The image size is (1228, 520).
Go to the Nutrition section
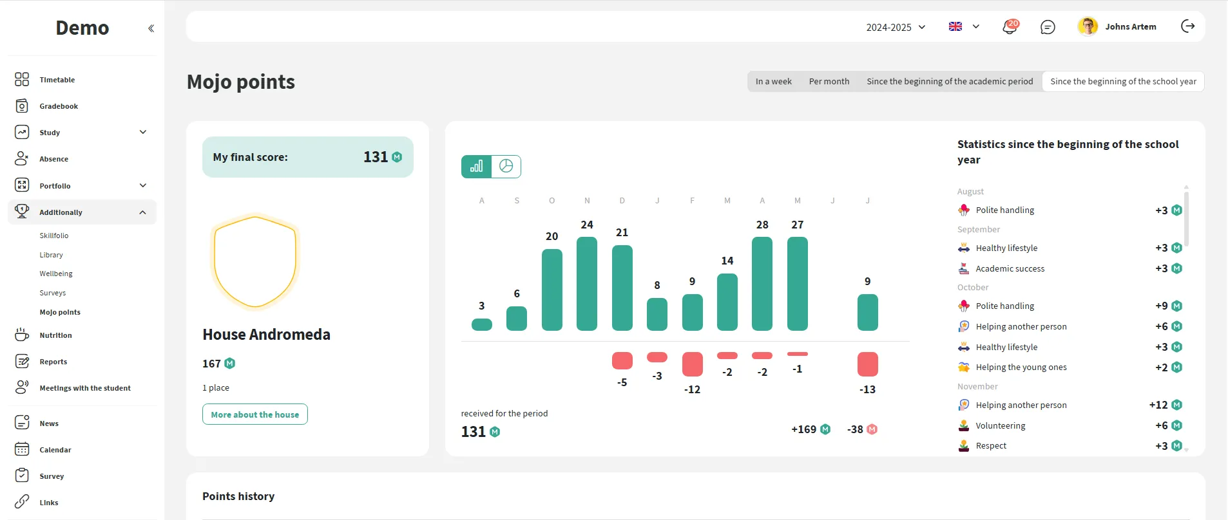click(55, 335)
